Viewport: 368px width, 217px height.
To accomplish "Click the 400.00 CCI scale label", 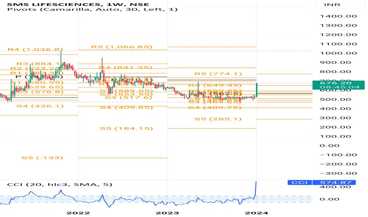I will coord(335,187).
